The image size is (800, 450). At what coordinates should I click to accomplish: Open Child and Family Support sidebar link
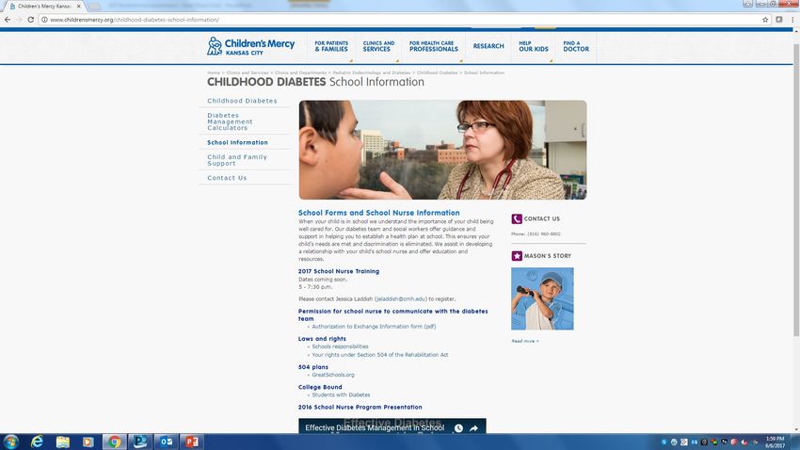click(237, 160)
